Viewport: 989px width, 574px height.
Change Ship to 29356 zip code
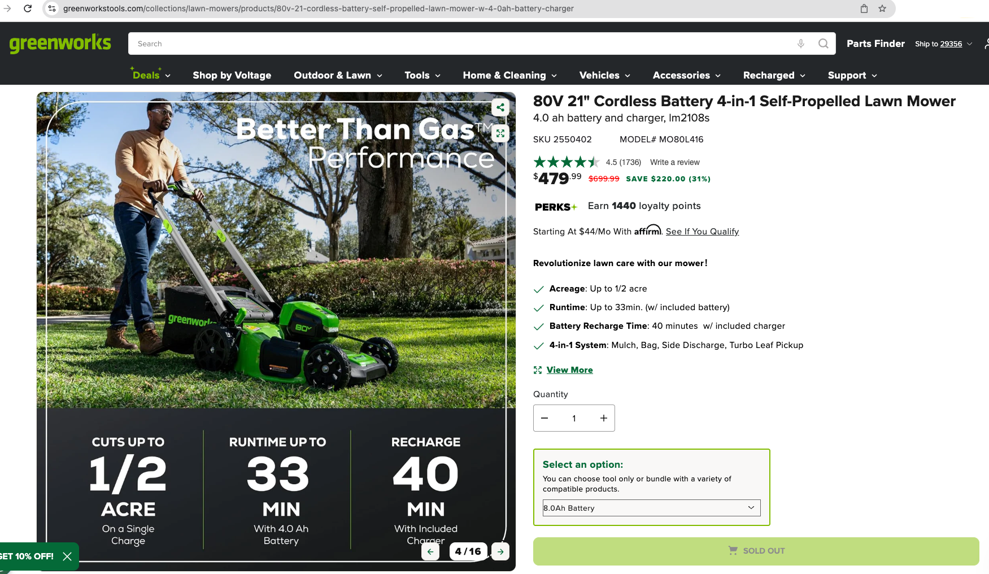click(943, 44)
